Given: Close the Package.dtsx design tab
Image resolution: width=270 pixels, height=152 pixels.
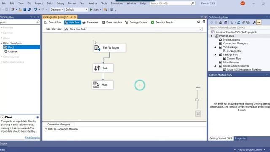Looking at the screenshot, I should (75, 17).
